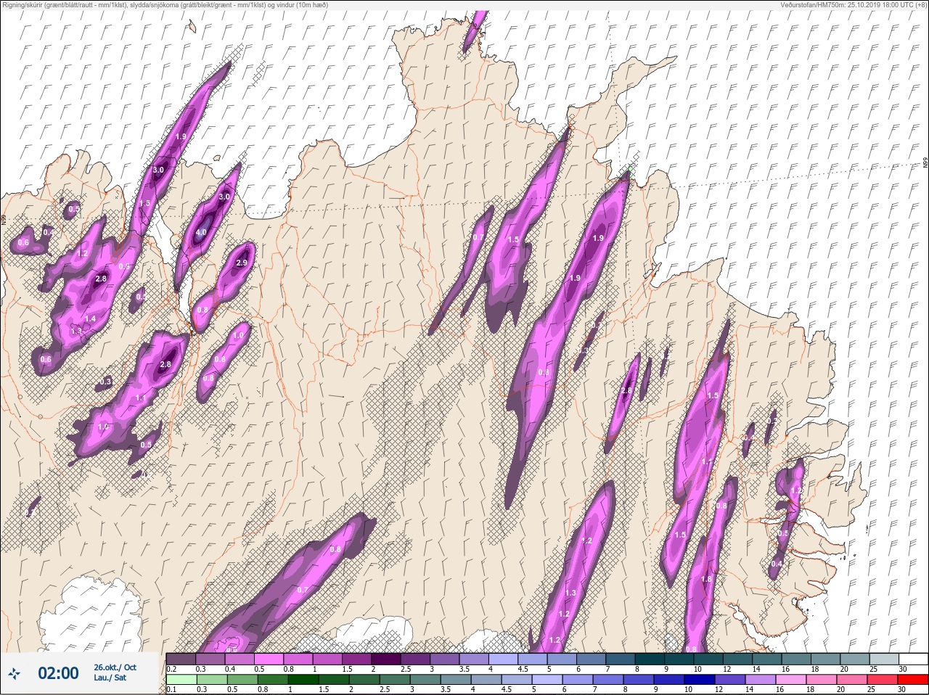Click the 02:00 forecast time
Image resolution: width=929 pixels, height=695 pixels.
(58, 674)
